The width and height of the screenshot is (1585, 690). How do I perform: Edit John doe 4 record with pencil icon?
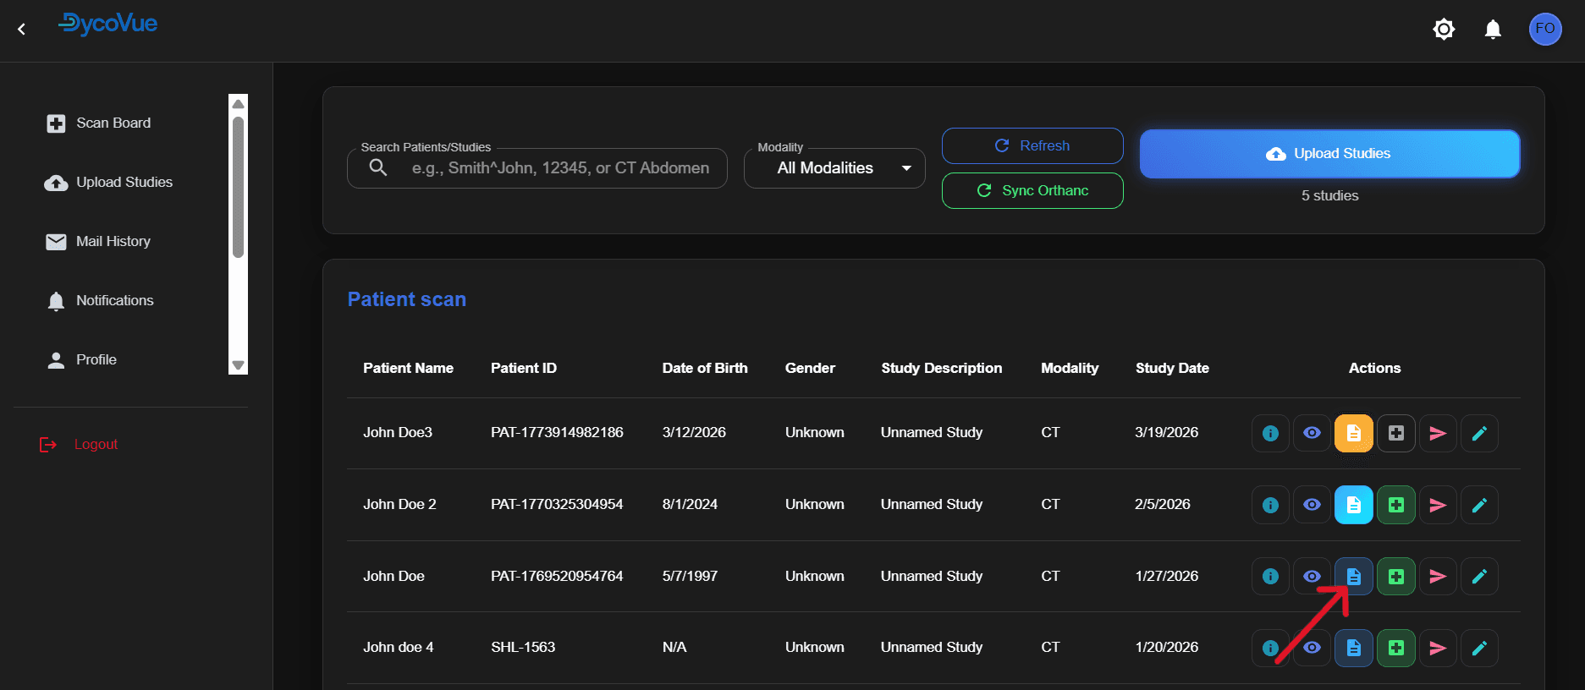[1479, 648]
